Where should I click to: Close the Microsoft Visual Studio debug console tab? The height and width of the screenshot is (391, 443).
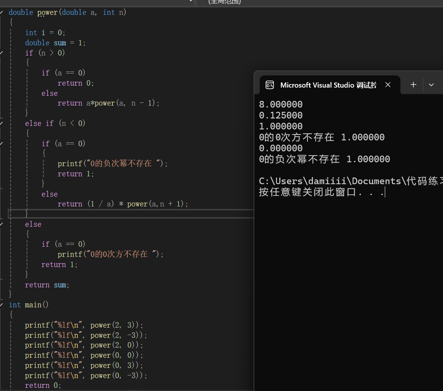pos(388,85)
